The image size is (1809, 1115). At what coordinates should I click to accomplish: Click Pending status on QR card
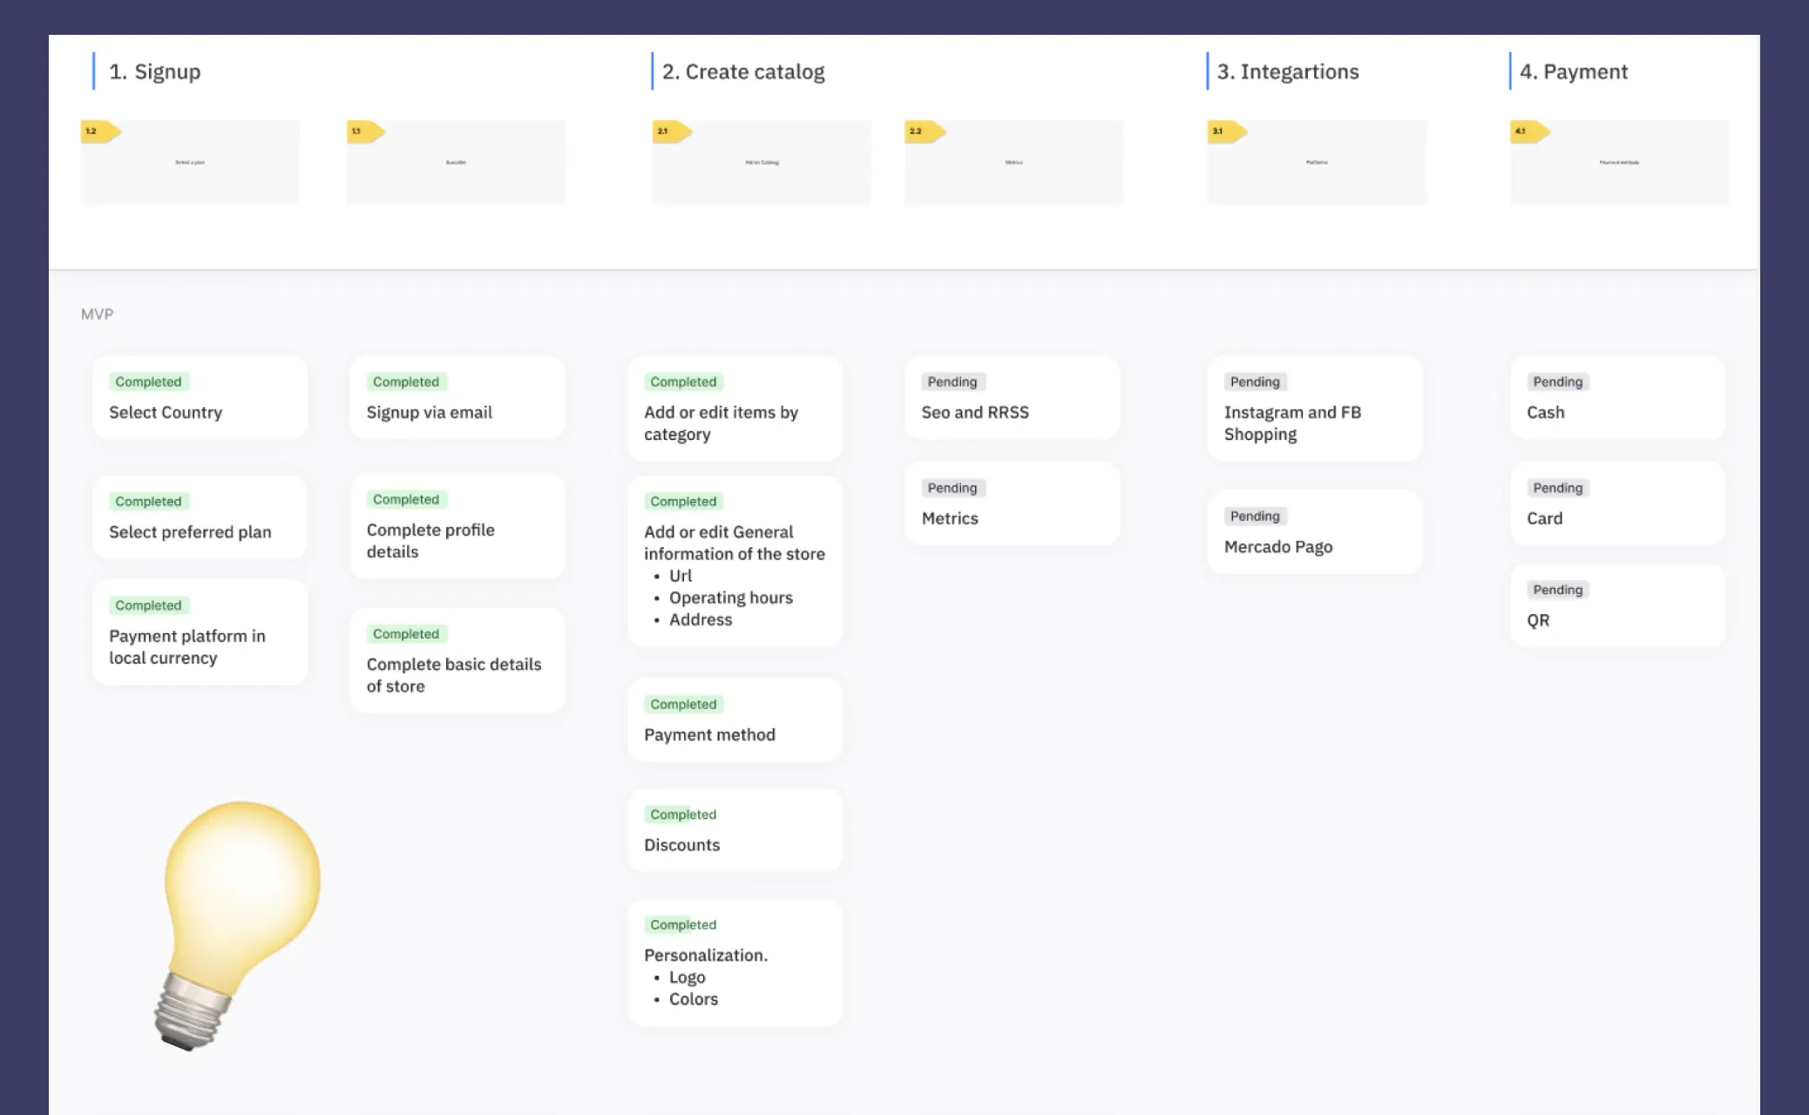1557,590
